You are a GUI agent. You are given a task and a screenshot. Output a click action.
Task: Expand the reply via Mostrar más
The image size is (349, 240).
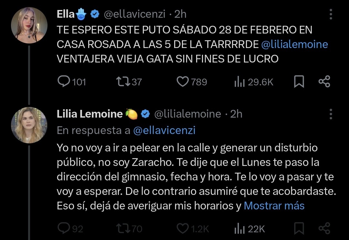click(274, 206)
